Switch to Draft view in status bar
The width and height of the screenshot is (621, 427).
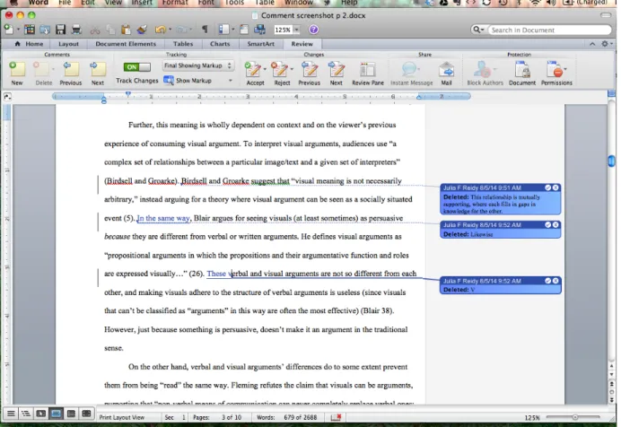click(x=11, y=414)
